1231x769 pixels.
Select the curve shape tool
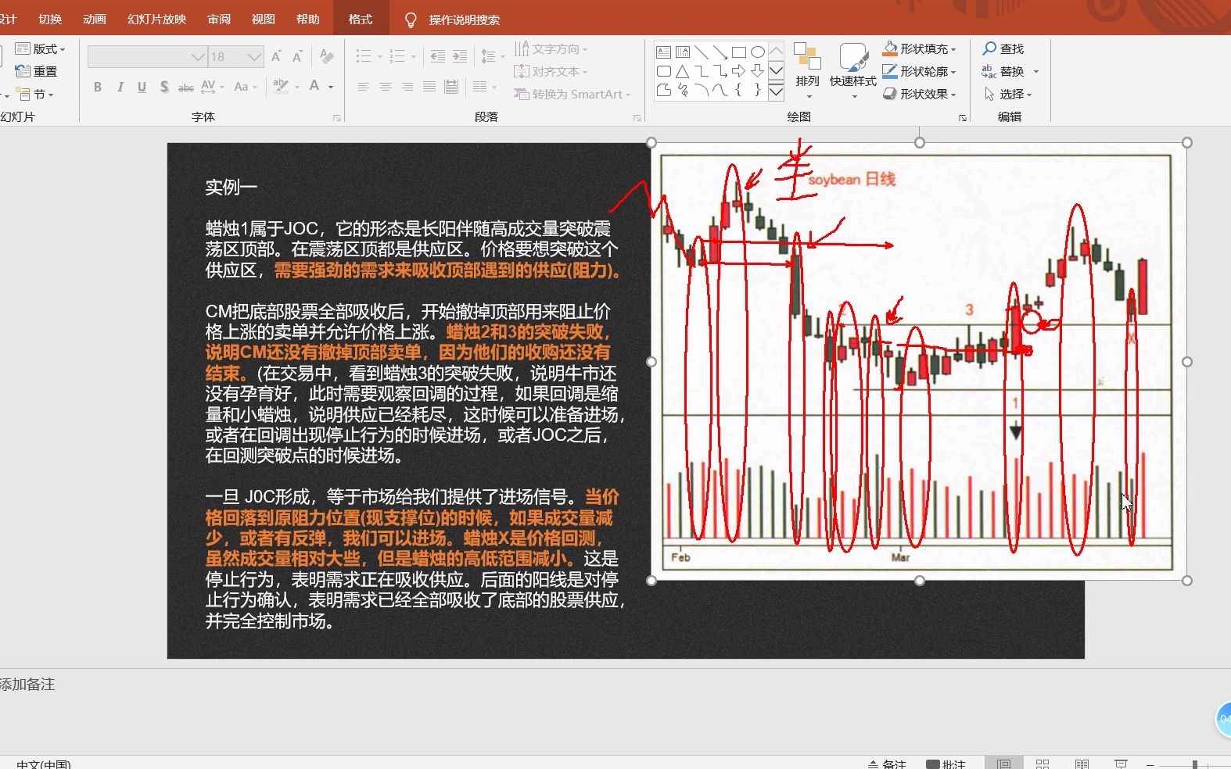(x=720, y=90)
